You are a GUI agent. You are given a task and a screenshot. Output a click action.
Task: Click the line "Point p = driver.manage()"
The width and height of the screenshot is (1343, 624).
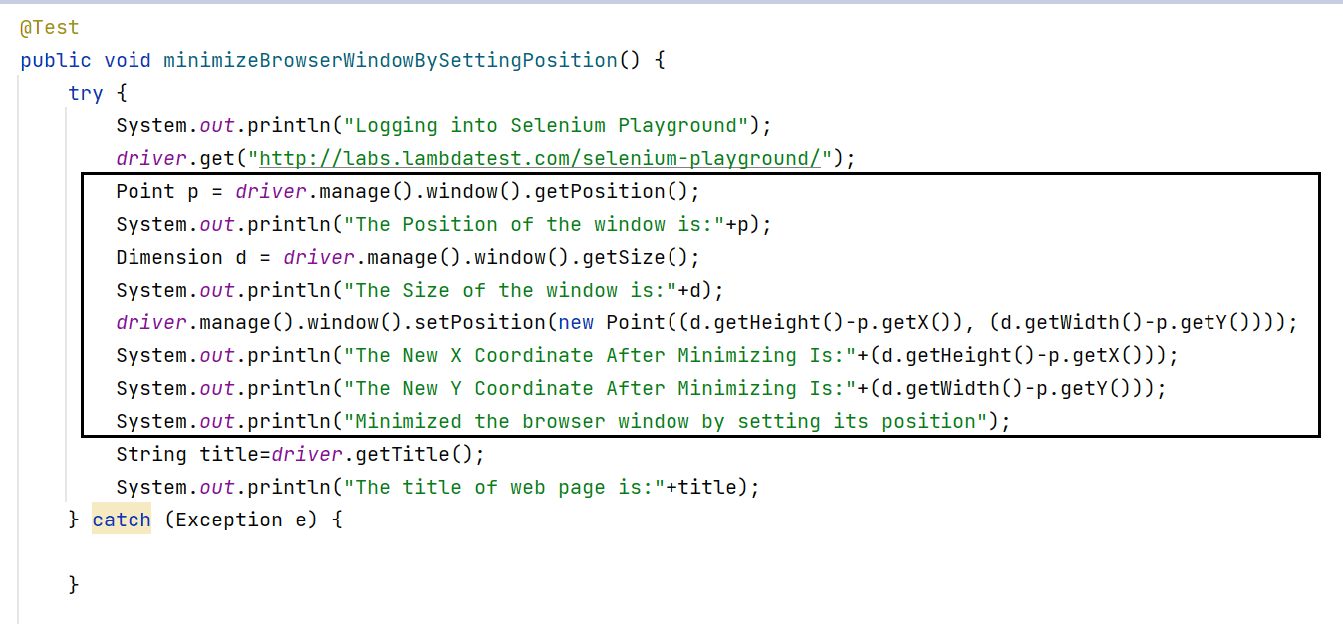(408, 191)
